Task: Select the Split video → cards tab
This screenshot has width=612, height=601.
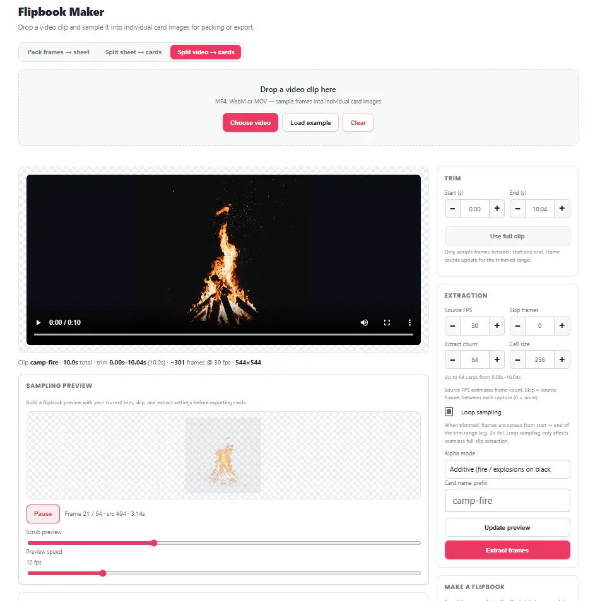Action: pyautogui.click(x=206, y=52)
